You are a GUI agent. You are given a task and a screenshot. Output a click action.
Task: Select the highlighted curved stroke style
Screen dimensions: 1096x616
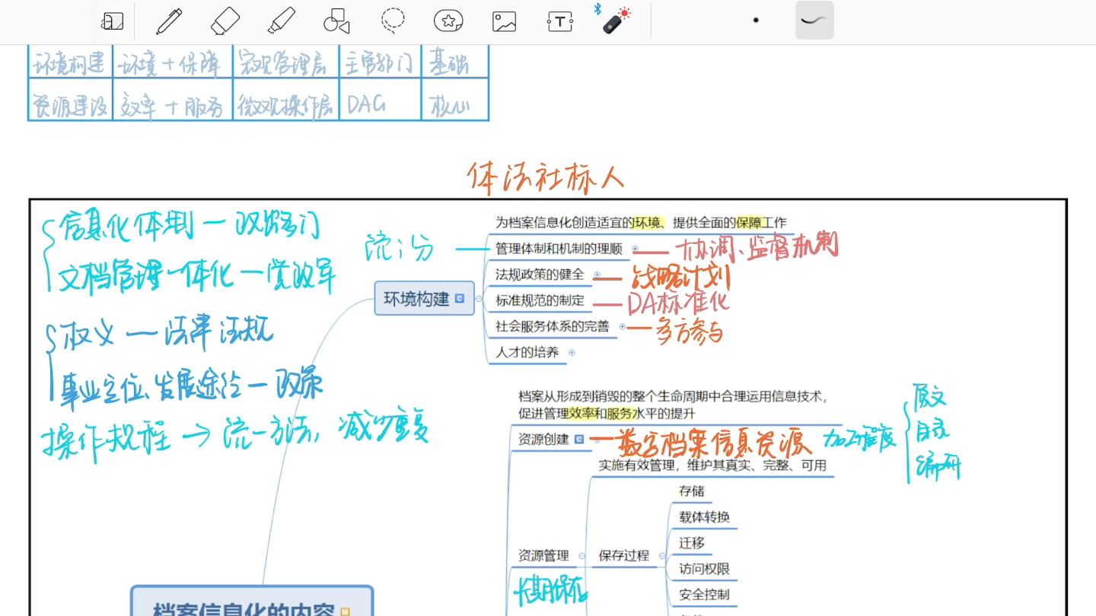click(x=814, y=21)
